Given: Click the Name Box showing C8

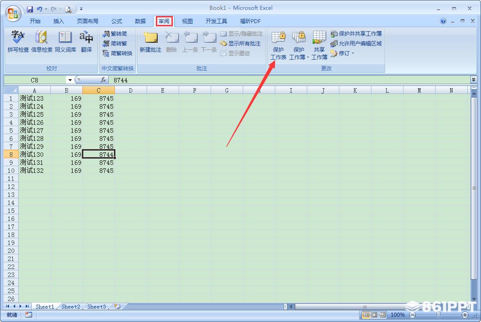Looking at the screenshot, I should [35, 80].
